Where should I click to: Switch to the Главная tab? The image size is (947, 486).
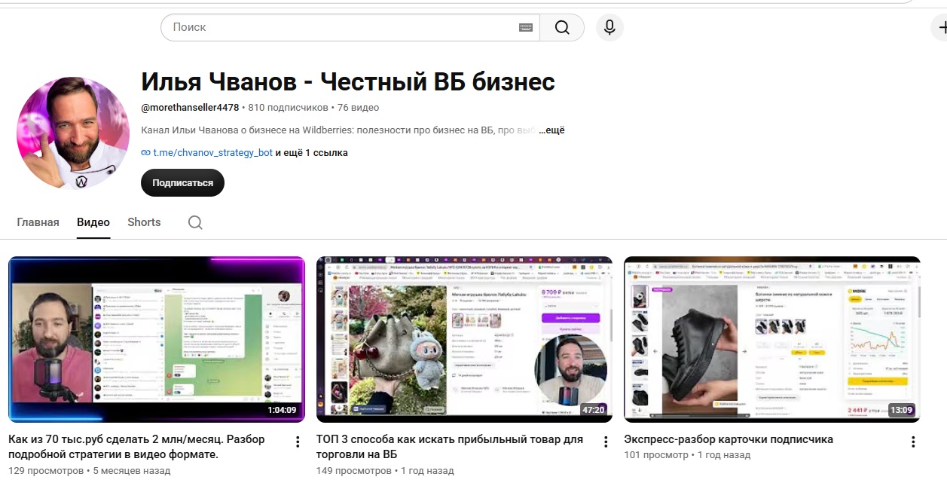pyautogui.click(x=38, y=222)
